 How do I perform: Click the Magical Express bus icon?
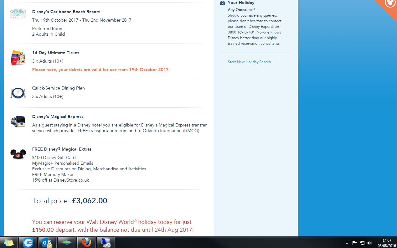click(x=18, y=121)
